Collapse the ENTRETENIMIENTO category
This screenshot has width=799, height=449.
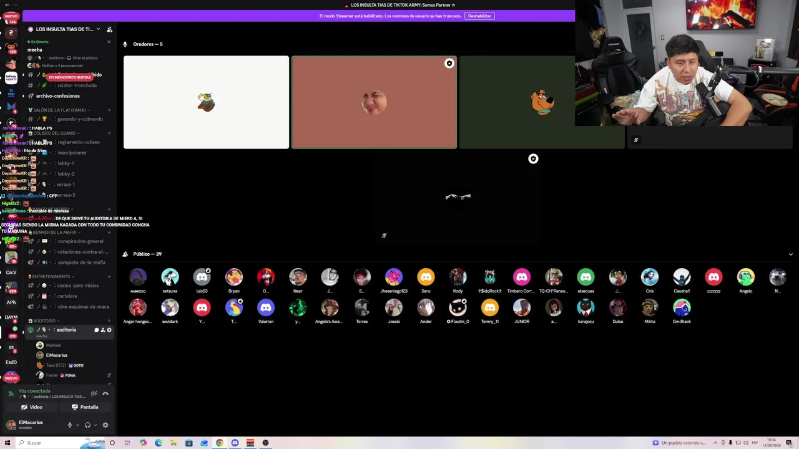[x=51, y=277]
